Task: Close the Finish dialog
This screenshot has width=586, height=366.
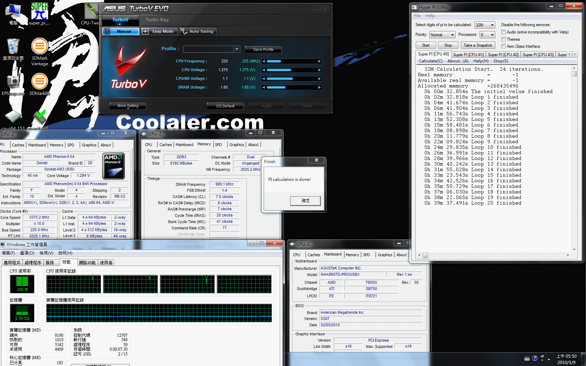Action: tap(316, 160)
